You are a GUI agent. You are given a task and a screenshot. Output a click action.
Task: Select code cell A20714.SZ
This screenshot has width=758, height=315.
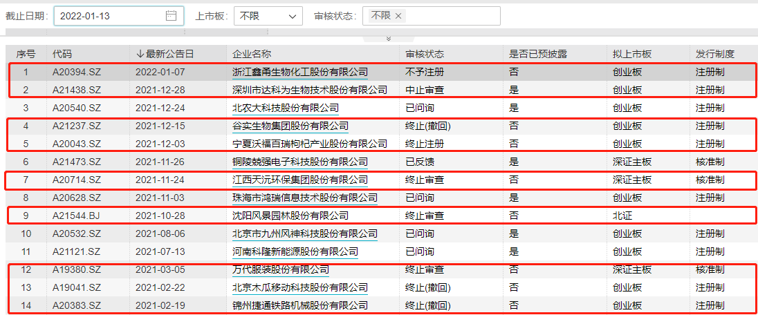tap(76, 180)
